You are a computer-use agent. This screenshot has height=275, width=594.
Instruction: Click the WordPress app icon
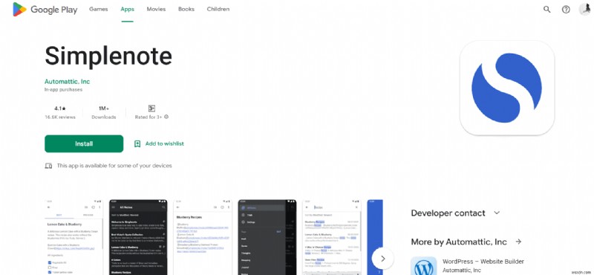point(423,266)
